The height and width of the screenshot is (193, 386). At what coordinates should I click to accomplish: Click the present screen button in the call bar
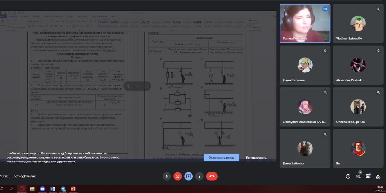click(x=188, y=176)
